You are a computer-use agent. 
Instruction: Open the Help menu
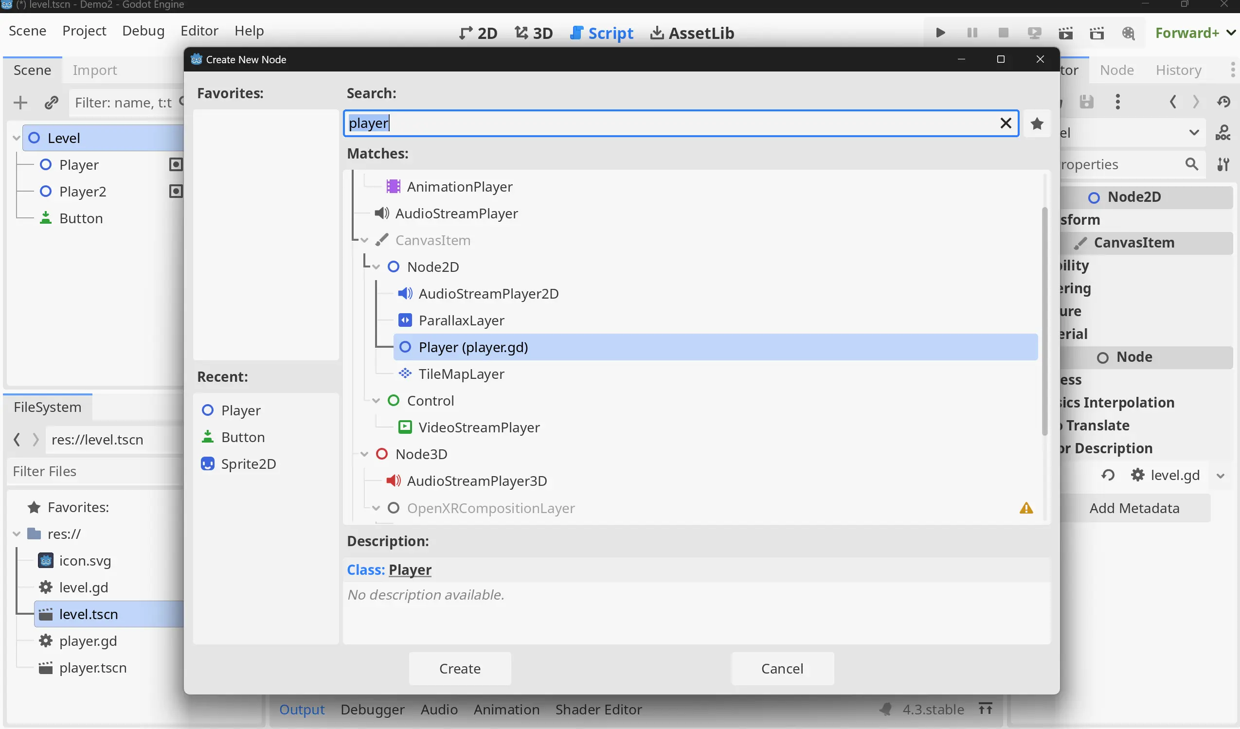pos(249,31)
